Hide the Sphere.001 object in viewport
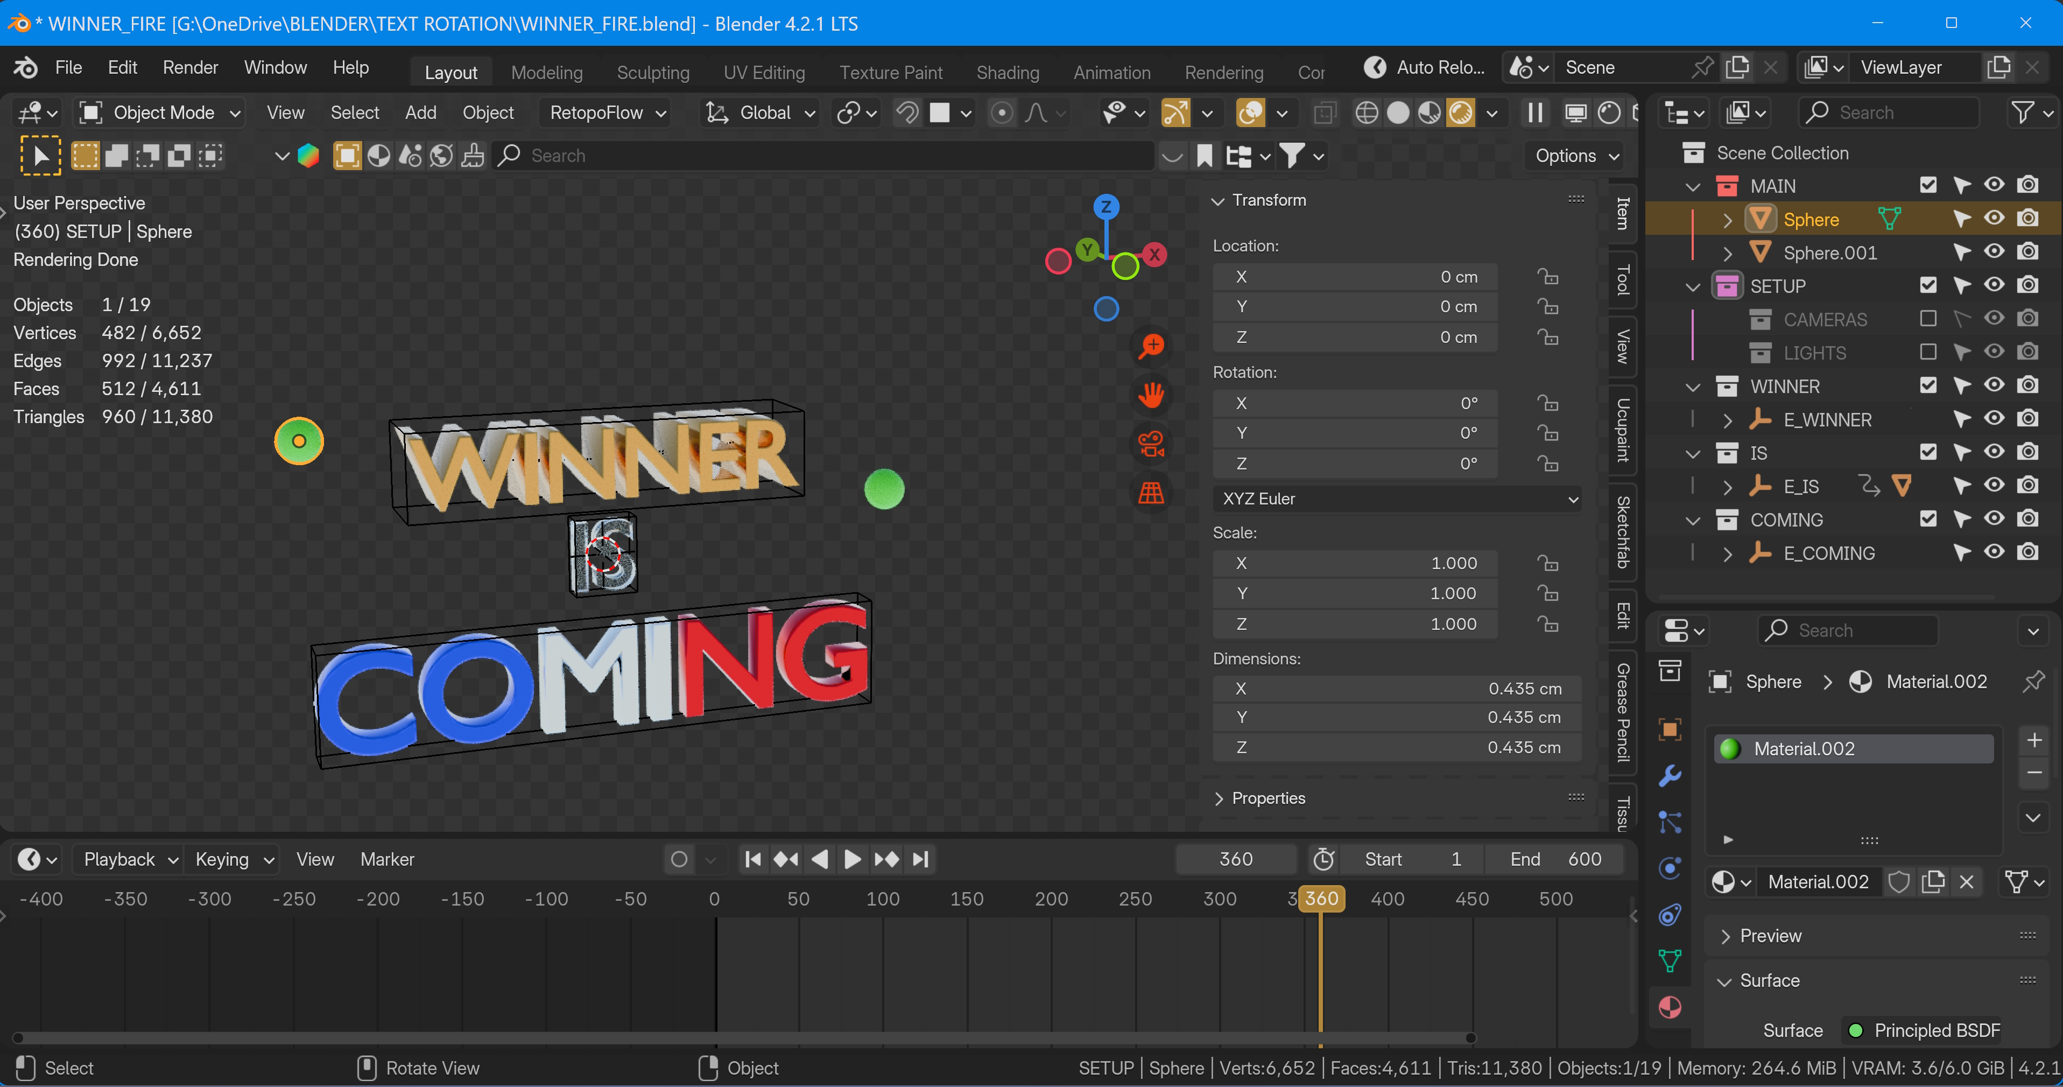The height and width of the screenshot is (1087, 2063). (1994, 253)
